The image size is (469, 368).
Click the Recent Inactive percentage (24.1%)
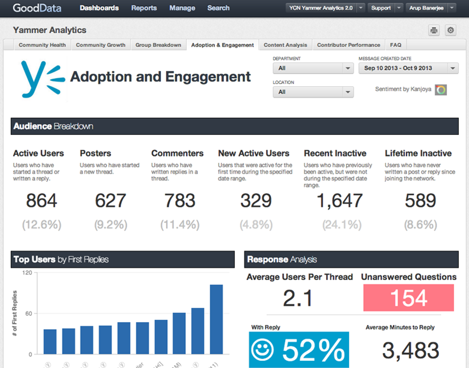(342, 225)
